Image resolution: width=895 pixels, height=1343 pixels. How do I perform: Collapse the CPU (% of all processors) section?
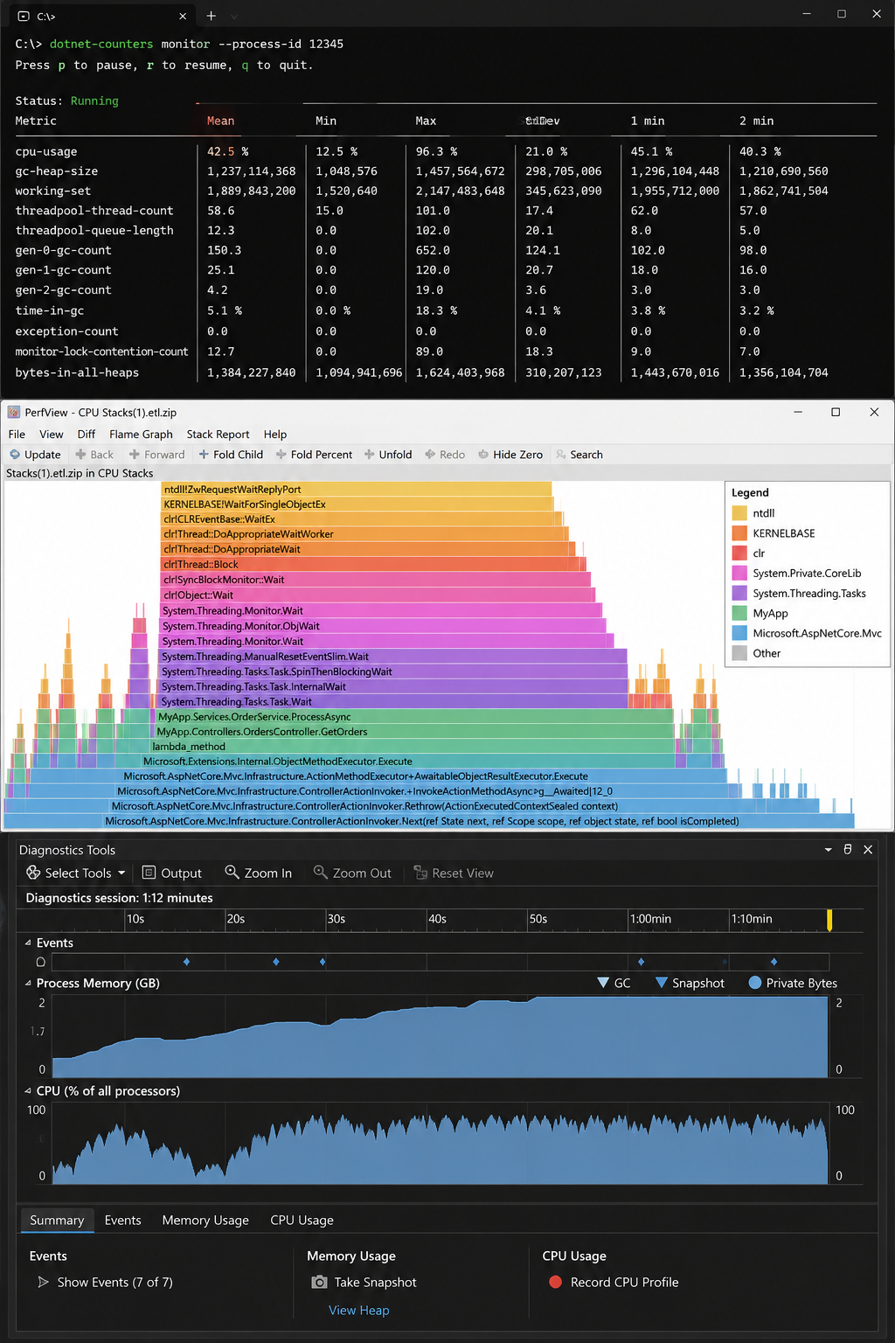point(28,1090)
